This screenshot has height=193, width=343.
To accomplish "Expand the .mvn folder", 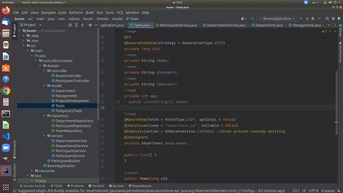I will 24,41.
